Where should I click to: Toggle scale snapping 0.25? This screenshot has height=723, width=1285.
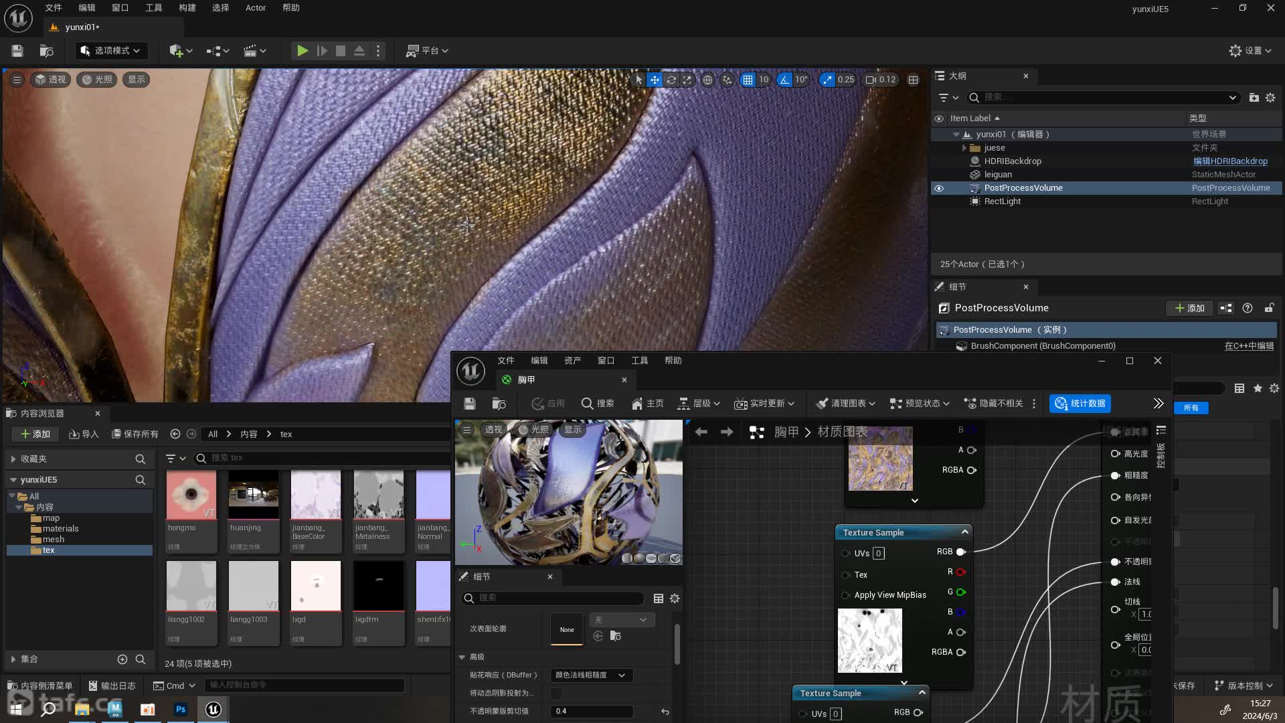[828, 80]
